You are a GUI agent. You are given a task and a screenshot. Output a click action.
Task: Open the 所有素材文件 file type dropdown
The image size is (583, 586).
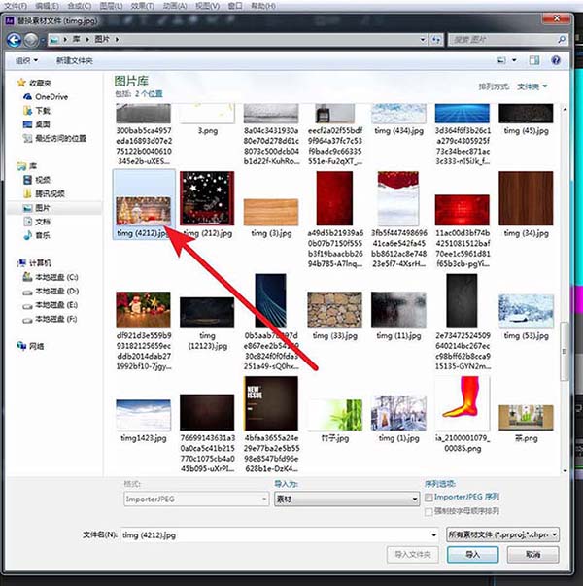point(502,534)
